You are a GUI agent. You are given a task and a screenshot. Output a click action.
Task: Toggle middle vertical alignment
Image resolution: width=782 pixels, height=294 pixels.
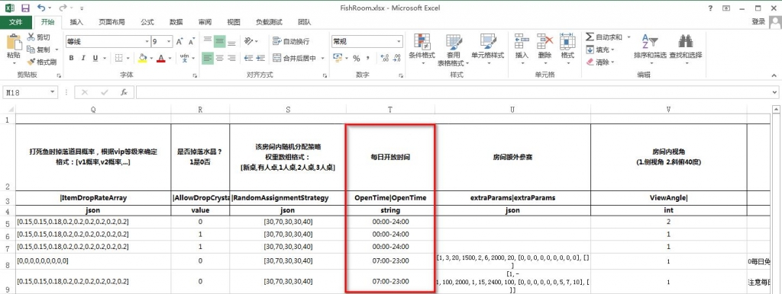pos(219,41)
